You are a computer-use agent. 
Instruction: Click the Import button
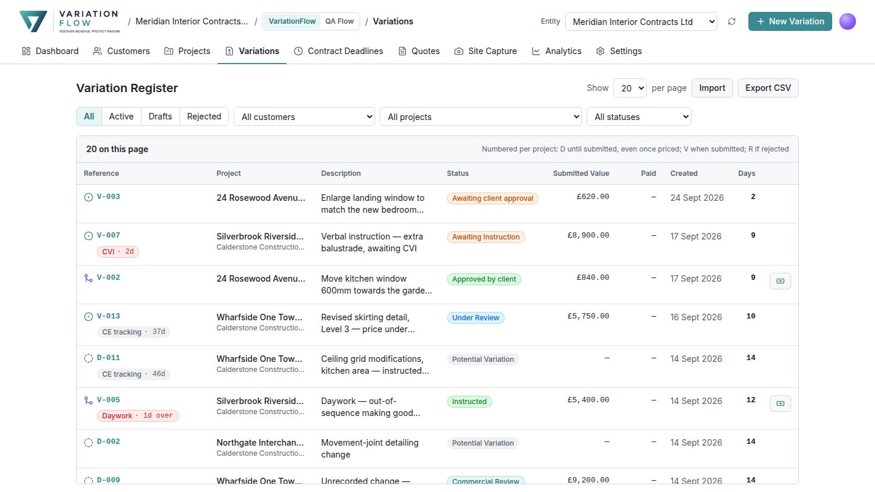tap(712, 88)
